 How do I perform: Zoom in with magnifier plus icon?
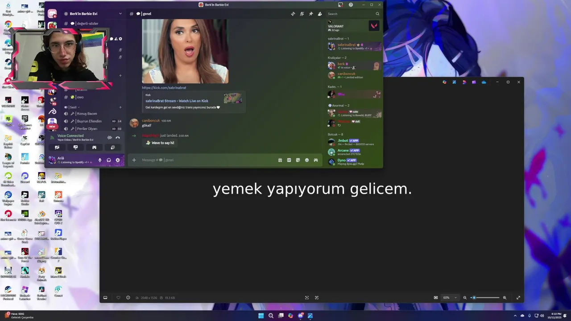(x=505, y=298)
